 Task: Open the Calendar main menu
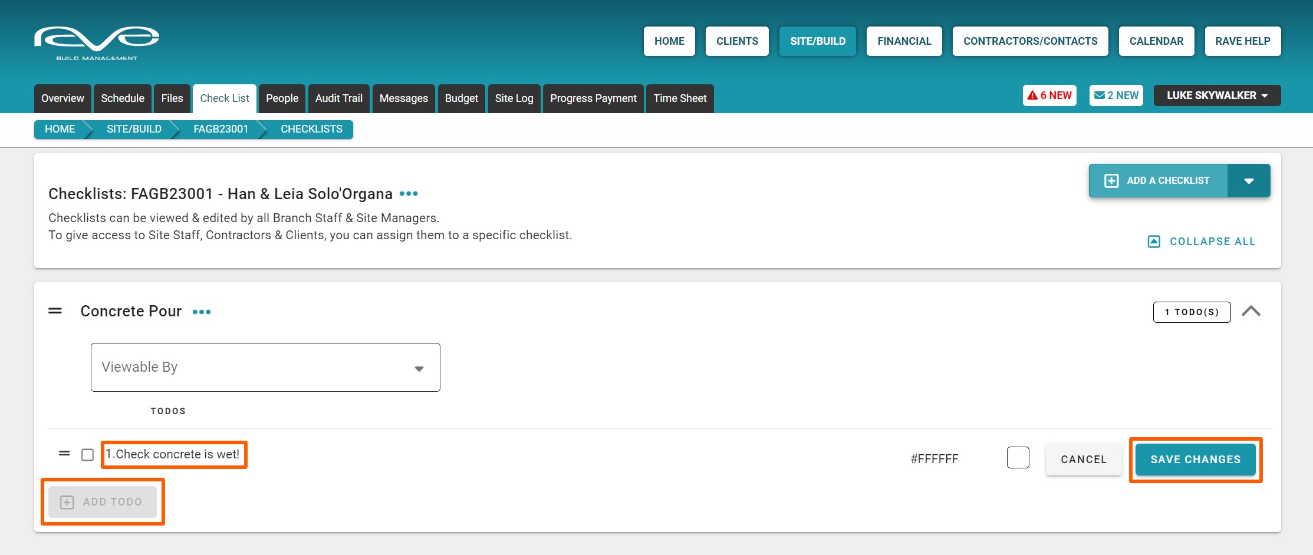pos(1157,41)
